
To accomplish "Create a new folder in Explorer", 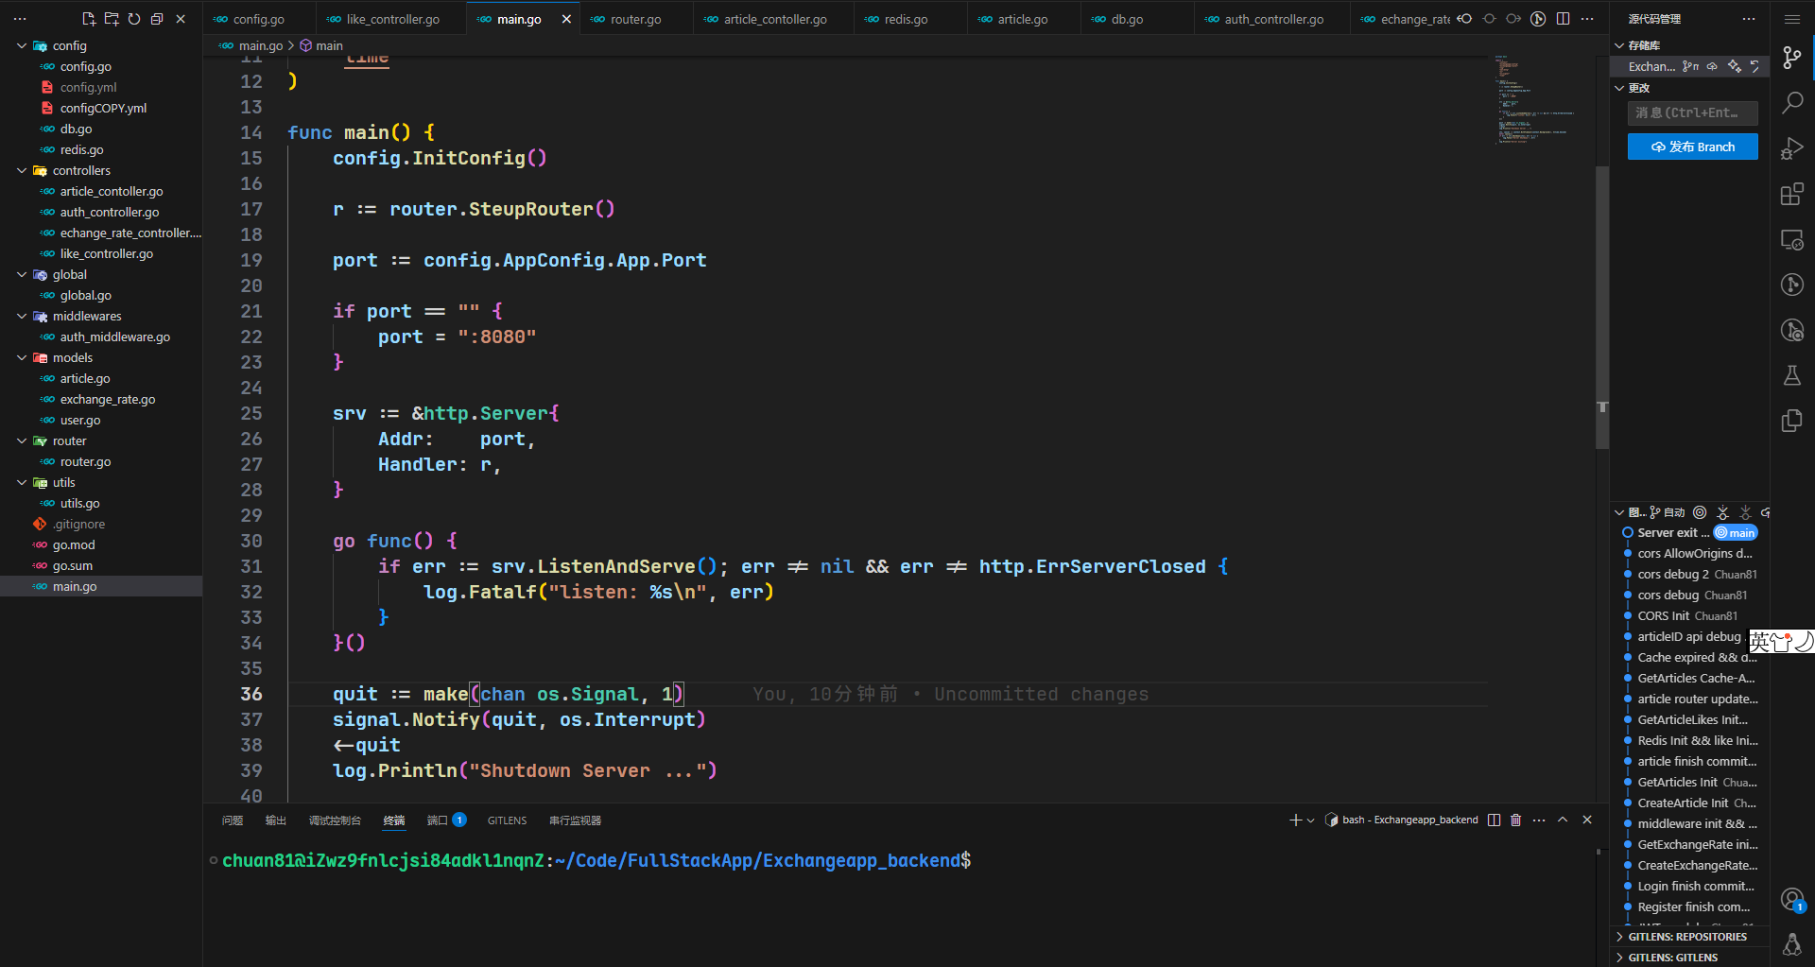I will pyautogui.click(x=112, y=19).
